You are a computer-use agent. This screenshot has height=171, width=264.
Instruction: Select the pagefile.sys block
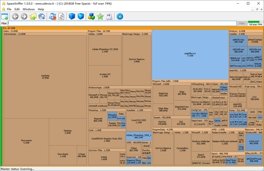pos(190,54)
